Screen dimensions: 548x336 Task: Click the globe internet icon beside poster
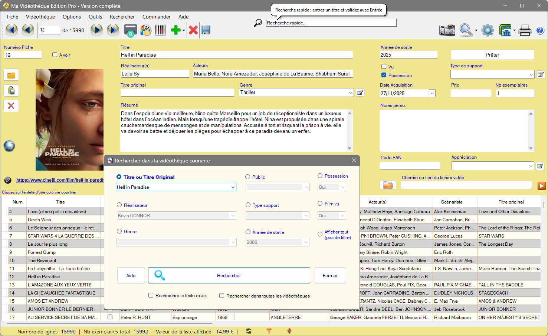point(9,146)
